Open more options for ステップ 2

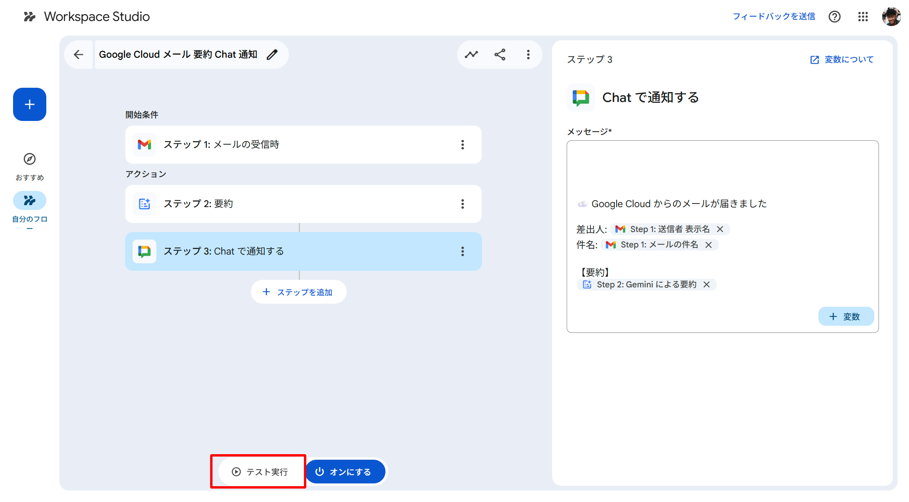click(x=463, y=204)
